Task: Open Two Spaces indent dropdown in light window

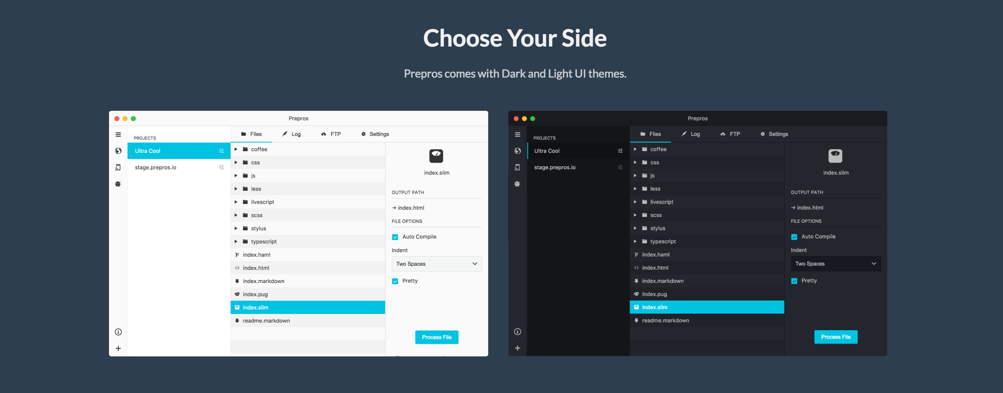Action: (436, 264)
